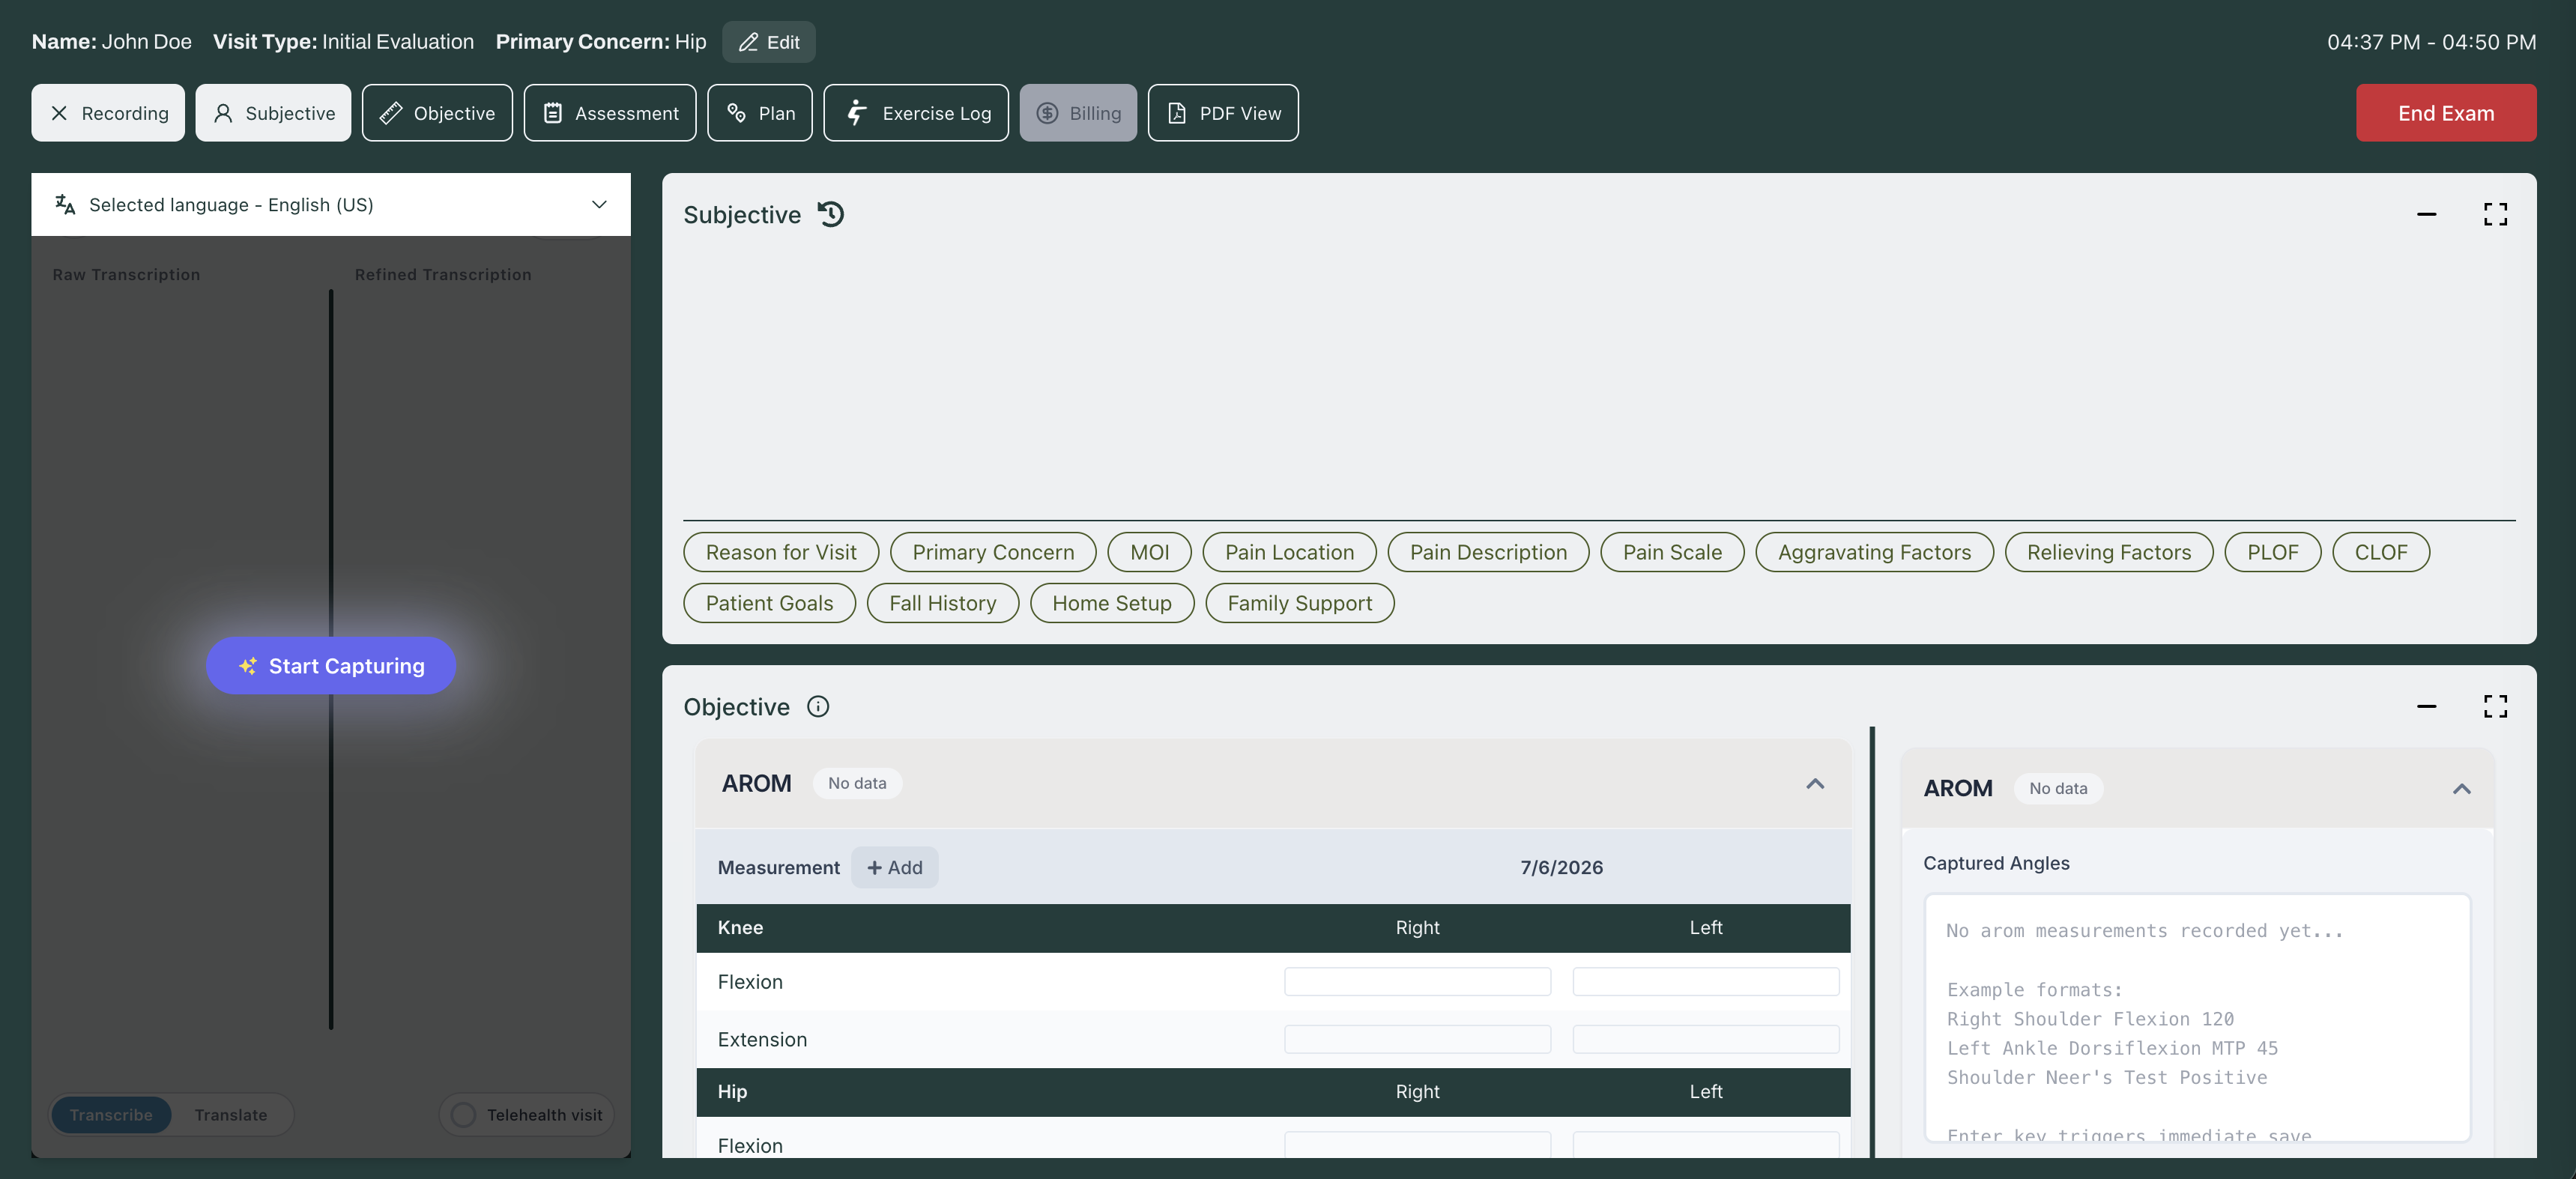The width and height of the screenshot is (2576, 1179).
Task: Select the Aggravating Factors chip
Action: [1874, 552]
